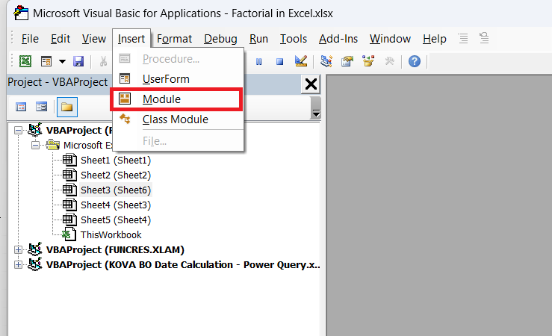Choose Module from the Insert menu
The height and width of the screenshot is (336, 552).
(178, 99)
